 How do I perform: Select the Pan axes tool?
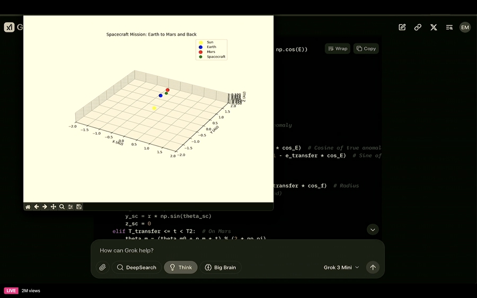tap(54, 207)
